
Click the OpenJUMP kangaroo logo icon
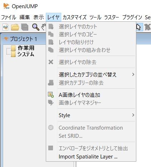click(6, 6)
